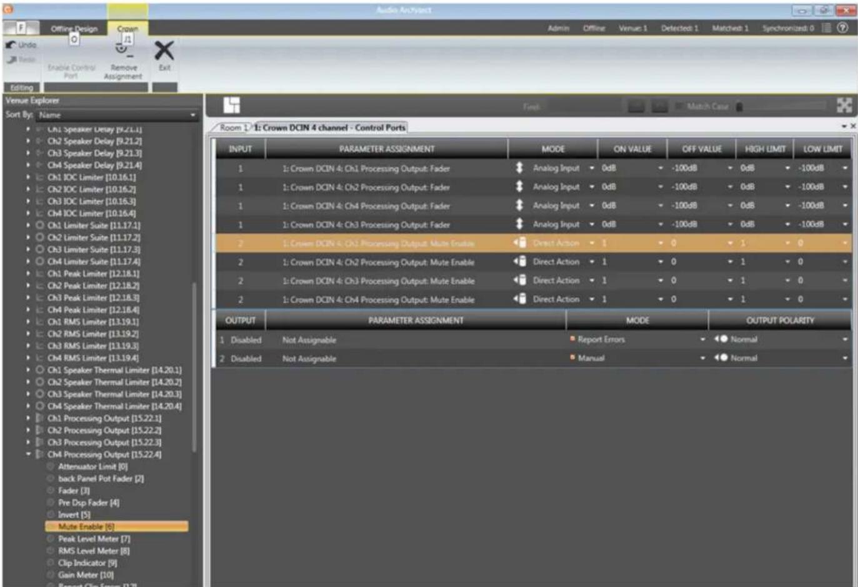This screenshot has width=858, height=587.
Task: Click the list icon beside Synchronized status
Action: tap(826, 28)
